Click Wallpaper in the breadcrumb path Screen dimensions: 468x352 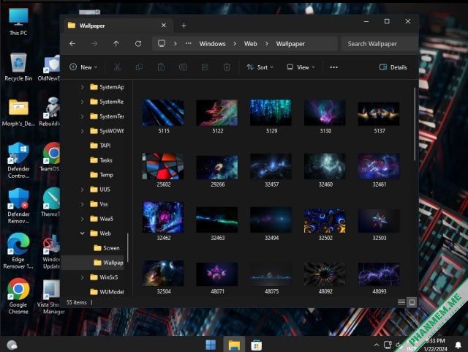(x=290, y=44)
